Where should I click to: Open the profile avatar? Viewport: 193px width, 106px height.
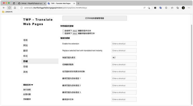click(183, 8)
